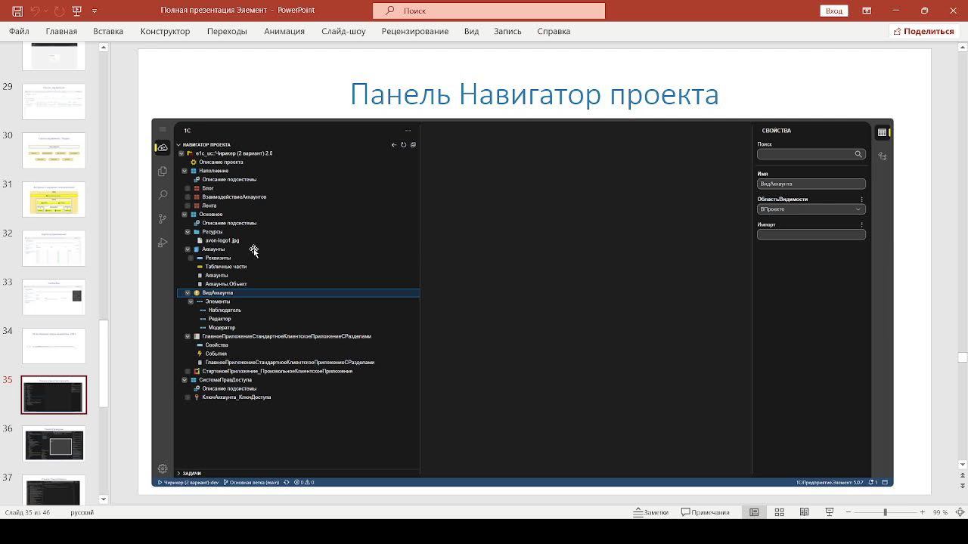Image resolution: width=968 pixels, height=544 pixels.
Task: Open the undo history dropdown arrow
Action: coord(45,11)
